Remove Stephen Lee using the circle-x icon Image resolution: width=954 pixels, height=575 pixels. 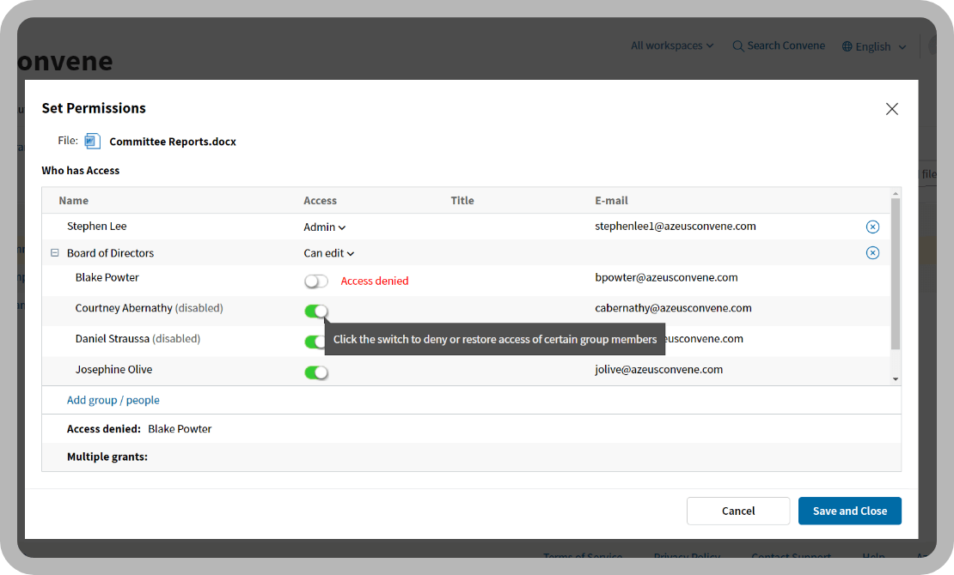872,227
